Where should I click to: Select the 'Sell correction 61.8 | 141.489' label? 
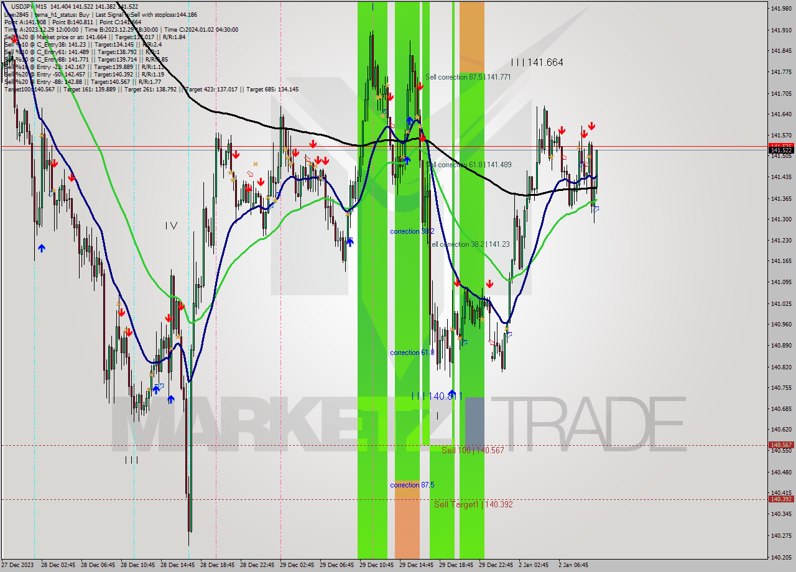coord(470,165)
